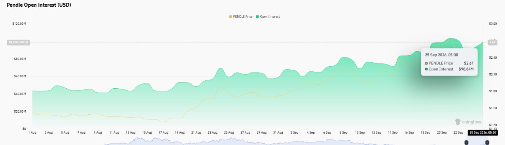Click the 18 Sep date label
Viewport: 505px width, 145px height.
425,133
